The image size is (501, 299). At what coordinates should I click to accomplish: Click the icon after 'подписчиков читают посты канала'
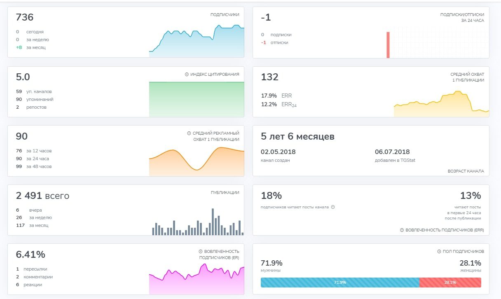coord(333,207)
